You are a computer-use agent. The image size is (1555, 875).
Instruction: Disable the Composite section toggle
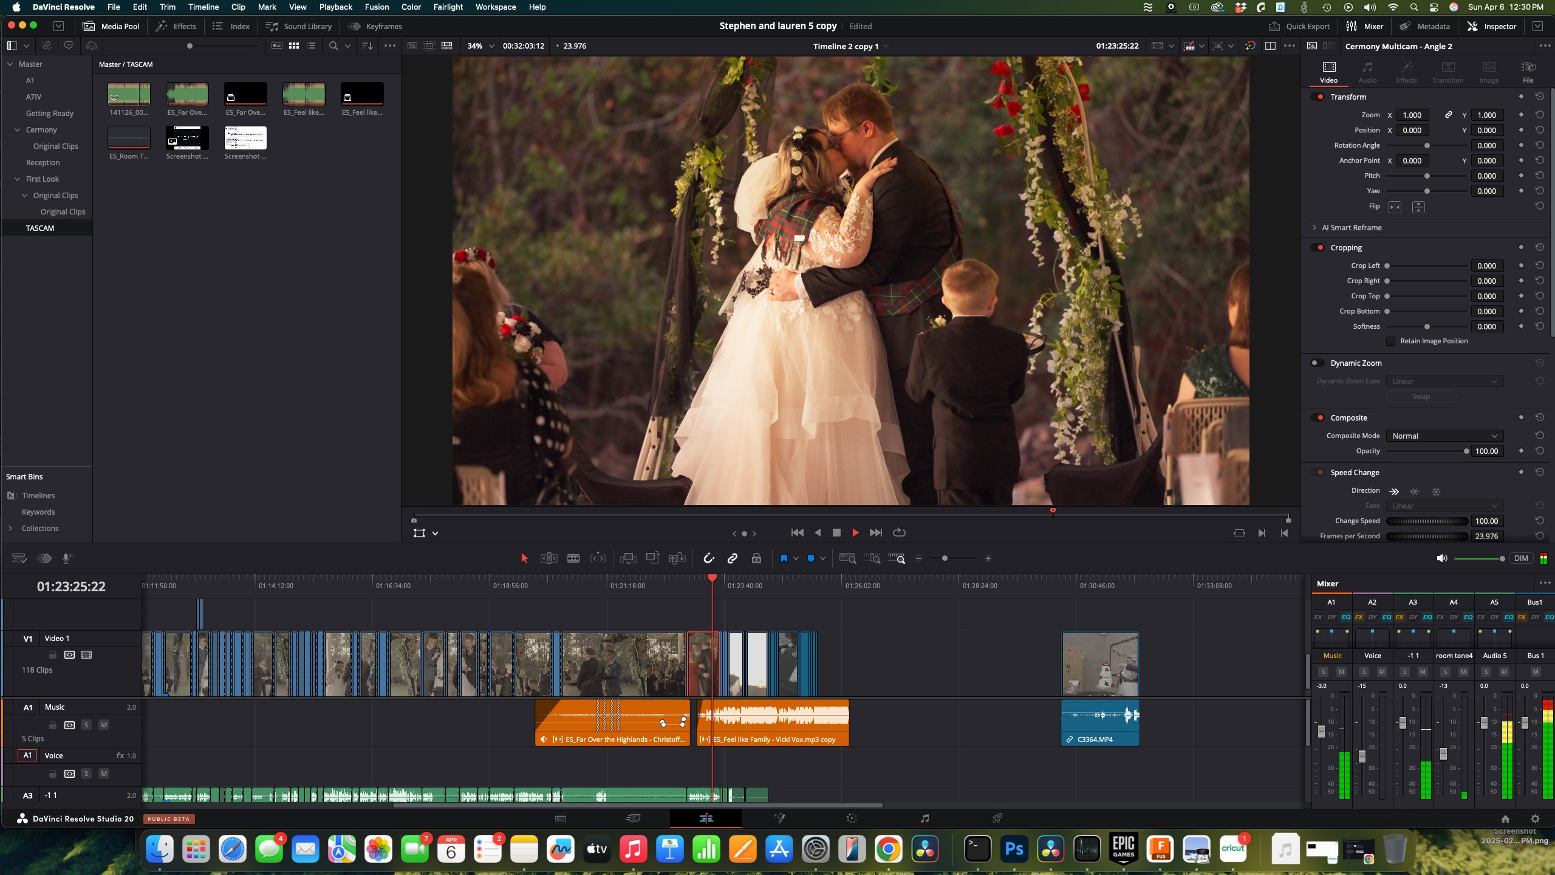pyautogui.click(x=1318, y=417)
